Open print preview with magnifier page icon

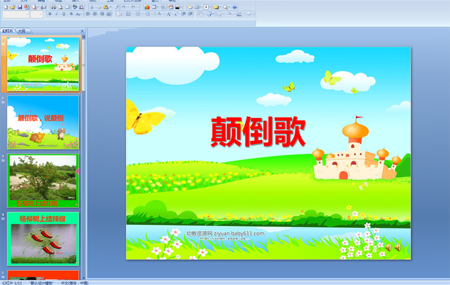(x=61, y=7)
